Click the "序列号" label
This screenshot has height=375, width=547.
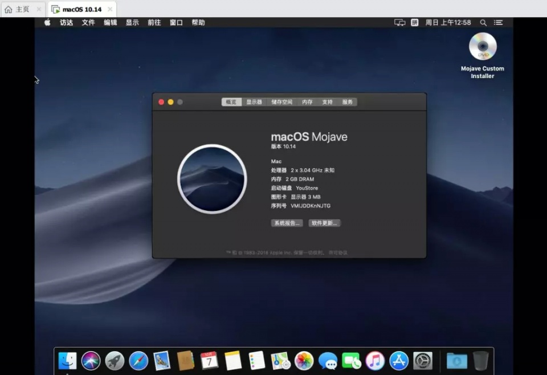pyautogui.click(x=279, y=206)
